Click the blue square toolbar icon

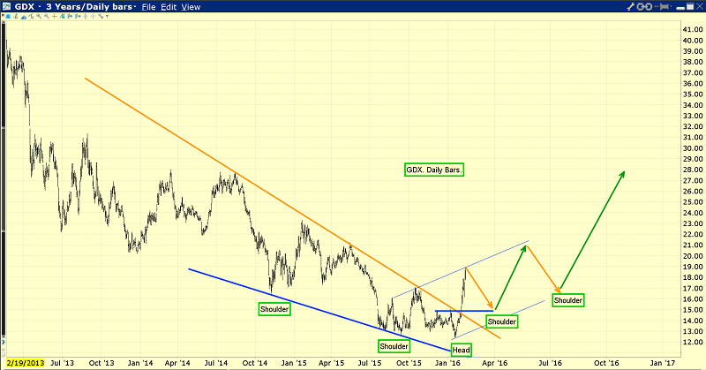click(x=8, y=16)
